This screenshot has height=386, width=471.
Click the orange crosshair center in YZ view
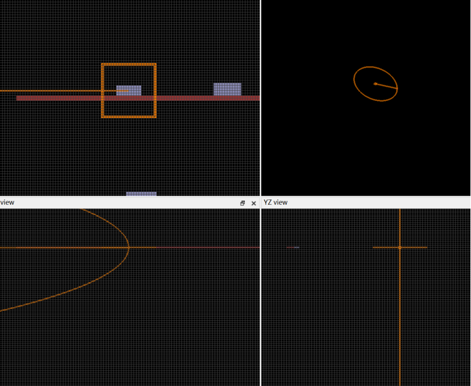(400, 248)
